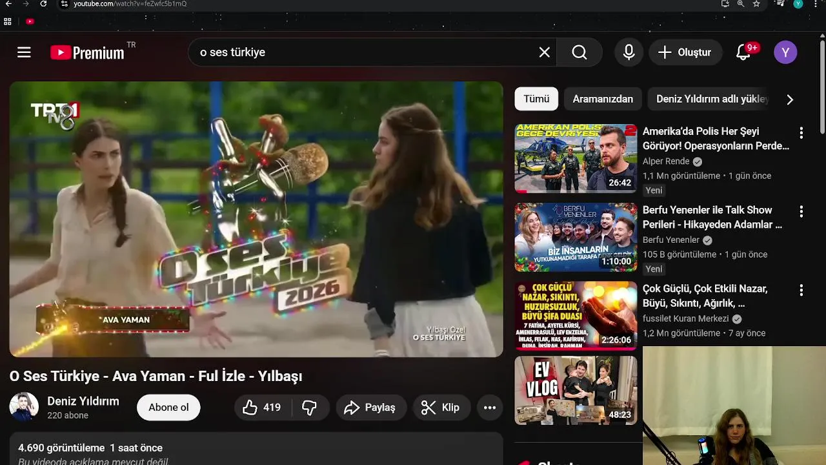Open the EV VLOG video thumbnail
826x465 pixels.
coord(576,391)
